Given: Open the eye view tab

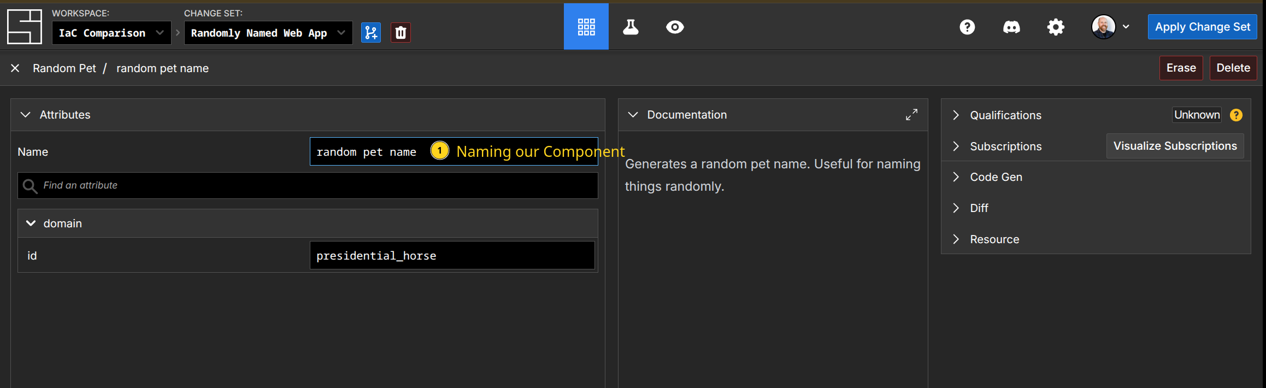Looking at the screenshot, I should (x=675, y=27).
